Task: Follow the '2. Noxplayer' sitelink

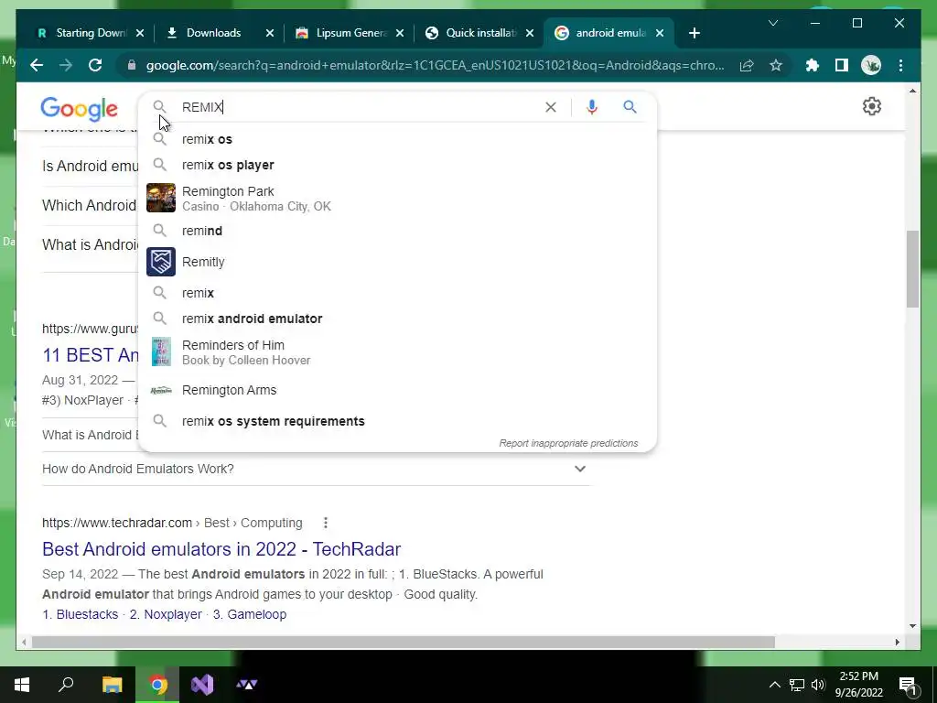Action: click(x=166, y=614)
